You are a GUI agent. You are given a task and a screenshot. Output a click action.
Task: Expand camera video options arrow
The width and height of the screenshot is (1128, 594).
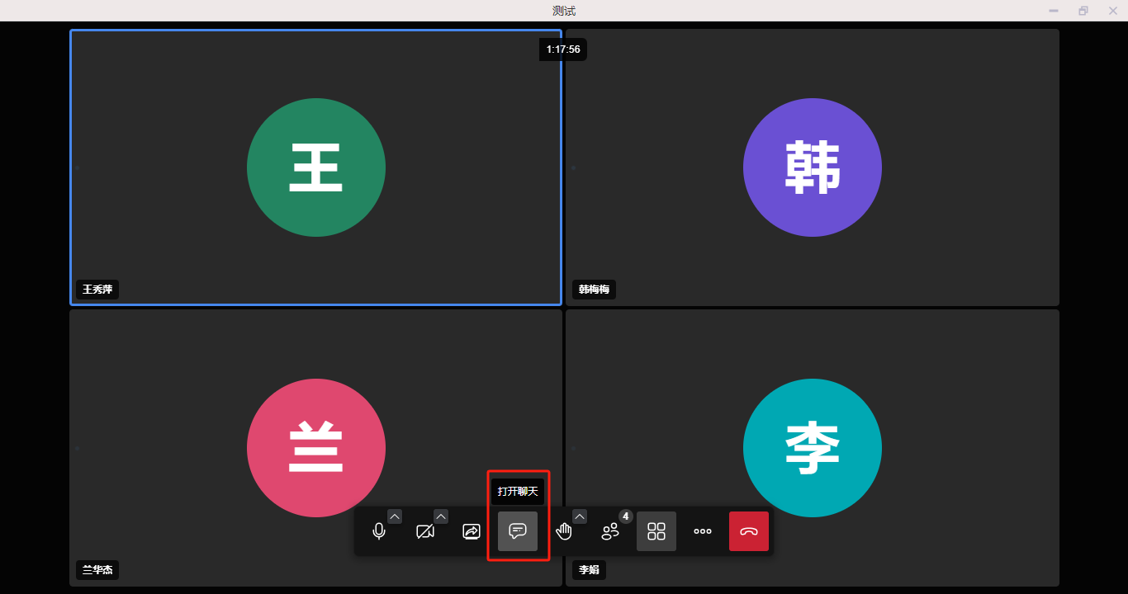pyautogui.click(x=441, y=516)
